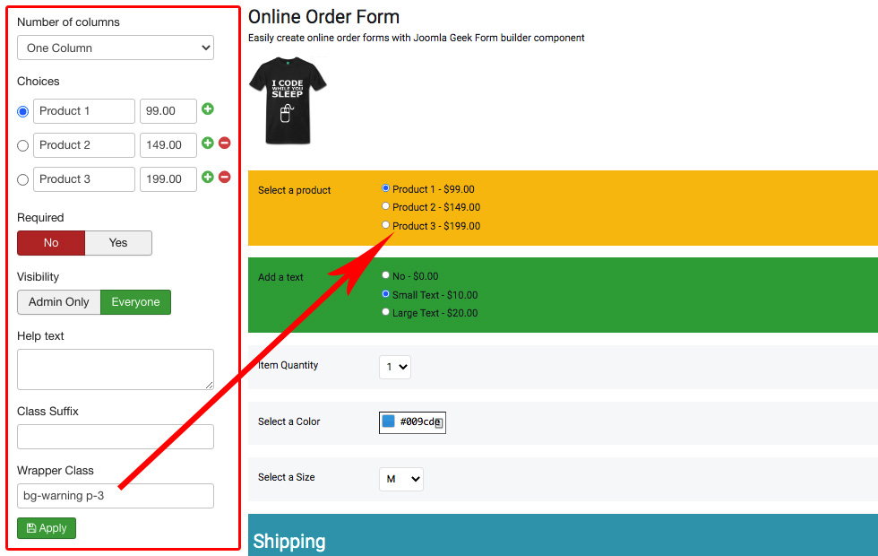This screenshot has height=556, width=878.
Task: Click the Add a text label
Action: pos(280,277)
